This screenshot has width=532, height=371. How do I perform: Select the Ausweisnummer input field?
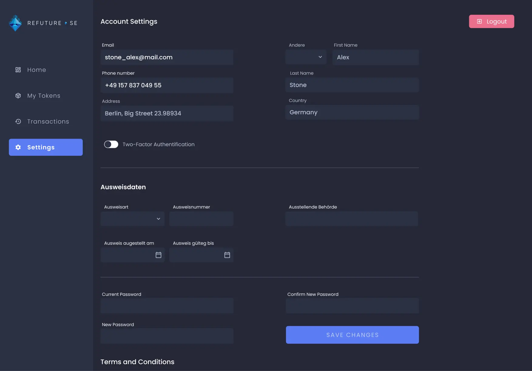pos(201,218)
